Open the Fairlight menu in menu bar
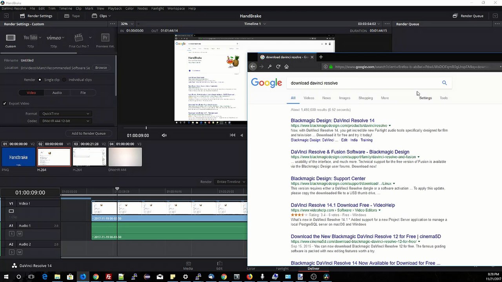Image resolution: width=502 pixels, height=282 pixels. pos(157,8)
